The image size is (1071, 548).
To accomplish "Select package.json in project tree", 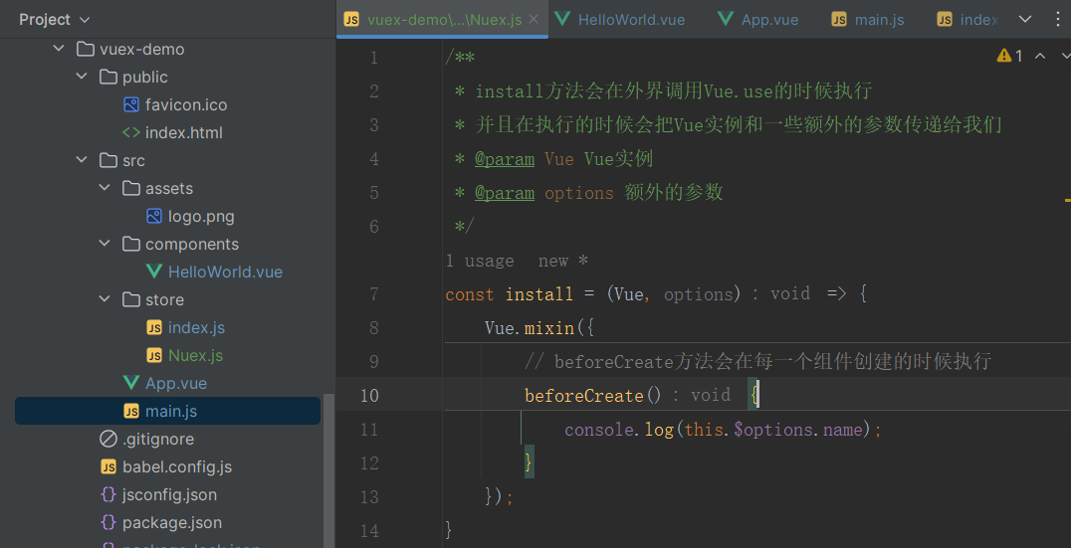I will [172, 523].
